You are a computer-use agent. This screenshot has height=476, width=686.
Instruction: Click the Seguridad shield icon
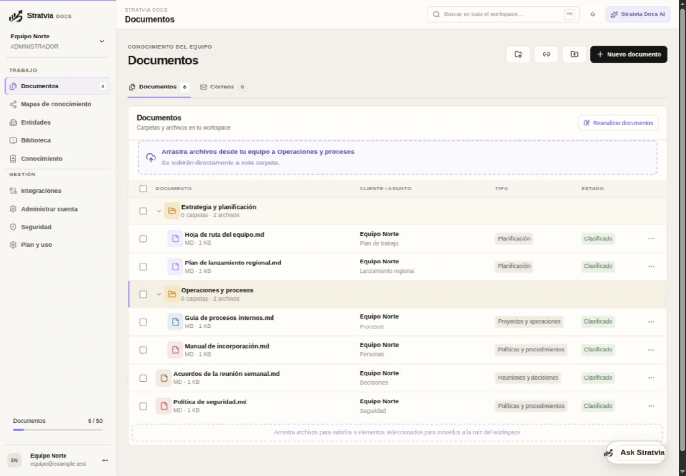[13, 227]
